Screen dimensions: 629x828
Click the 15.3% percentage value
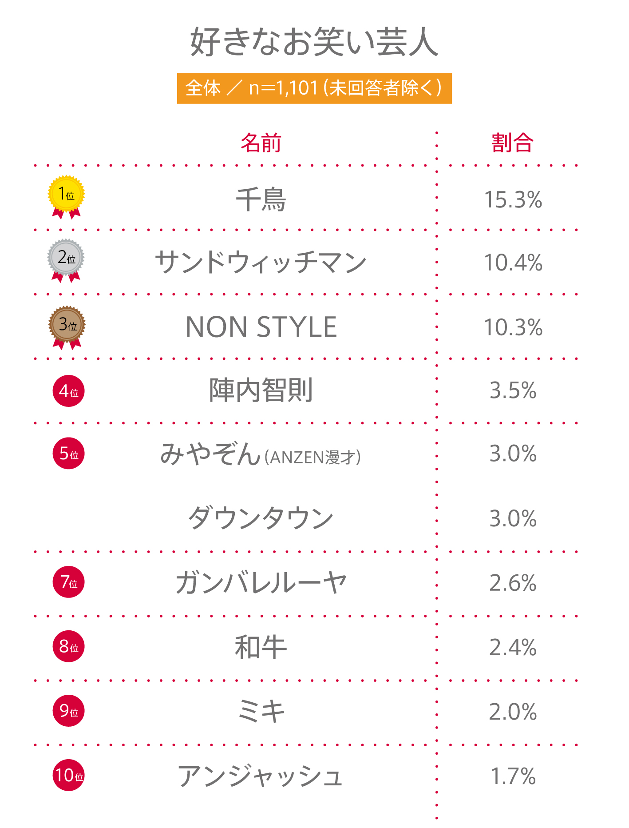[513, 200]
